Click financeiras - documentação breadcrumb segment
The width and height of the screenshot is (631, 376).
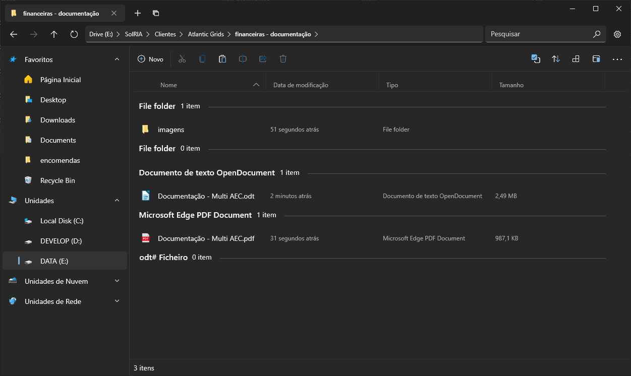pyautogui.click(x=273, y=34)
